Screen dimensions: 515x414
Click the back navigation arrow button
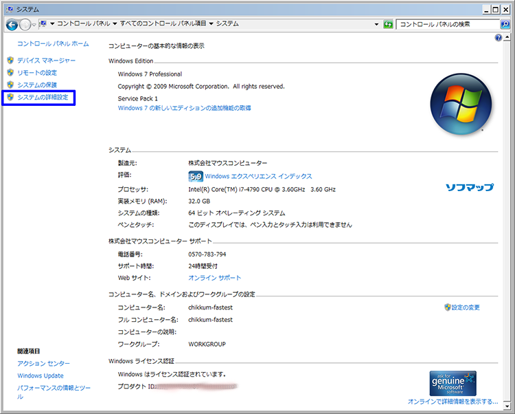[x=12, y=24]
